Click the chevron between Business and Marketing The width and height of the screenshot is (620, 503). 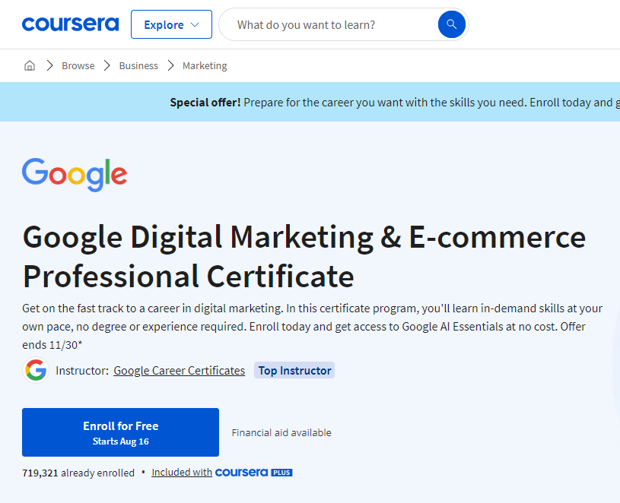[x=170, y=66]
